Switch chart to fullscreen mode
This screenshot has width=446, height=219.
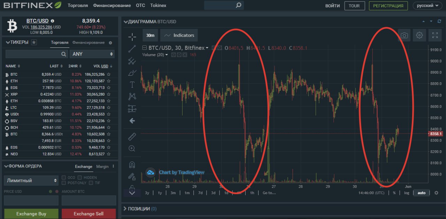(435, 35)
